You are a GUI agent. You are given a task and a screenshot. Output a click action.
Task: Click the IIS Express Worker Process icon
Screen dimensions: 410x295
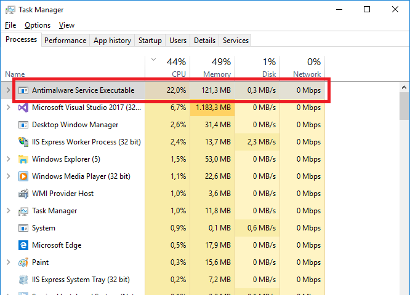click(x=23, y=142)
